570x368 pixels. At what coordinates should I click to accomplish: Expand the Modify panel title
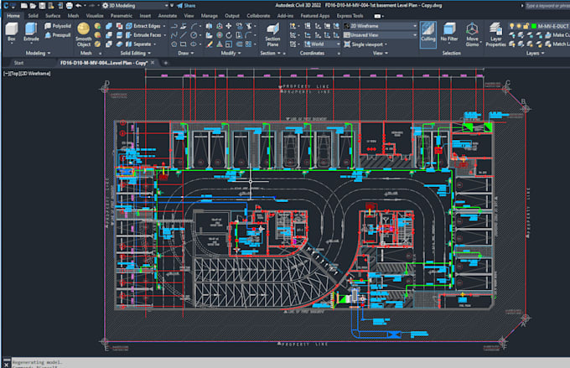coord(231,53)
